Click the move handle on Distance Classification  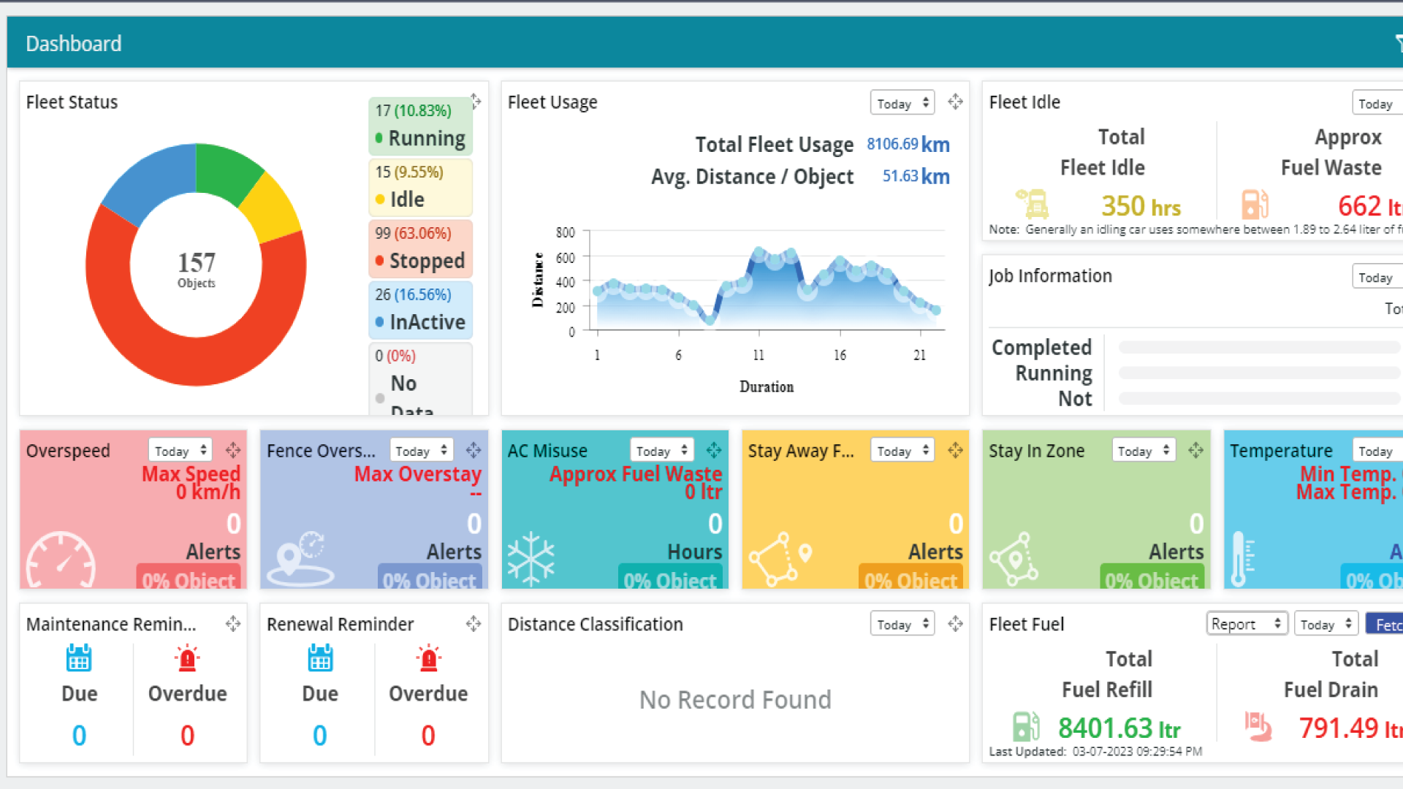(x=955, y=624)
